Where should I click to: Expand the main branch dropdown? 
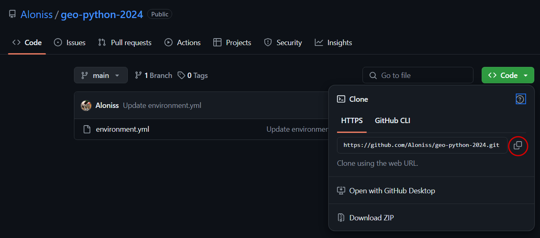[101, 76]
